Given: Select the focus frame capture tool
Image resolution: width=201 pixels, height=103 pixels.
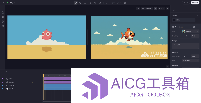Looking at the screenshot, I should pyautogui.click(x=100, y=3).
